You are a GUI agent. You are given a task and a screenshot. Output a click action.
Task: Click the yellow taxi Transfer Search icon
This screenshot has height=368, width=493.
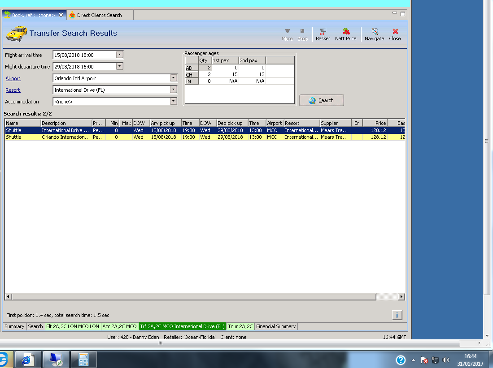click(16, 34)
